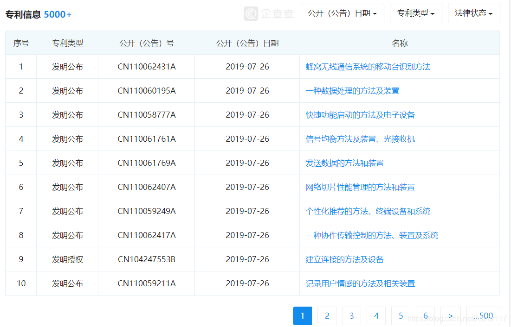
Task: Go to pagination page 4
Action: click(x=376, y=315)
